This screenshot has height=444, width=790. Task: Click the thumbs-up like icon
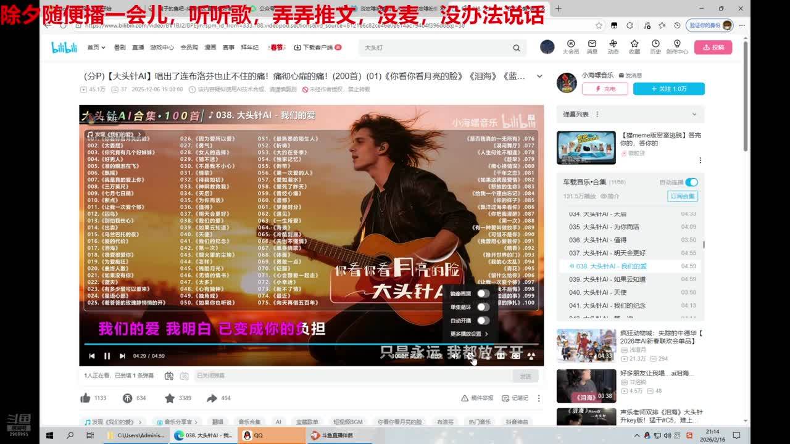click(86, 398)
